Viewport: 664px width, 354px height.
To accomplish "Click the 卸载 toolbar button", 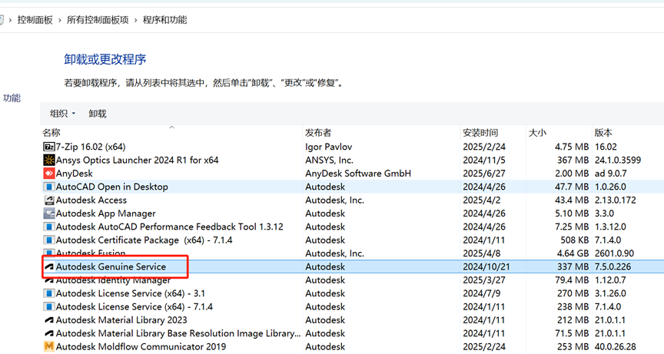I will [x=98, y=114].
